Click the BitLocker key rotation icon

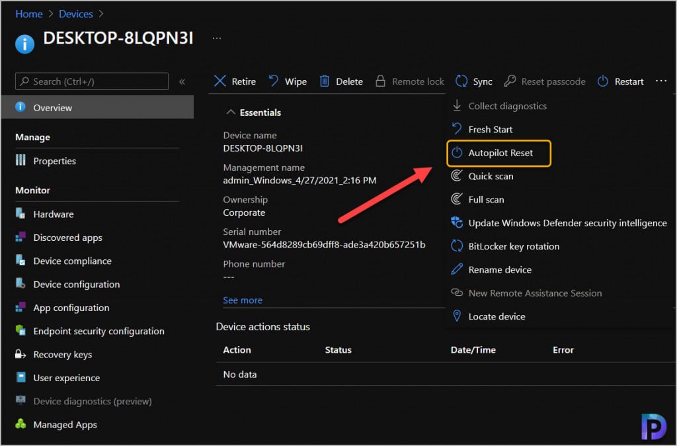click(x=456, y=245)
